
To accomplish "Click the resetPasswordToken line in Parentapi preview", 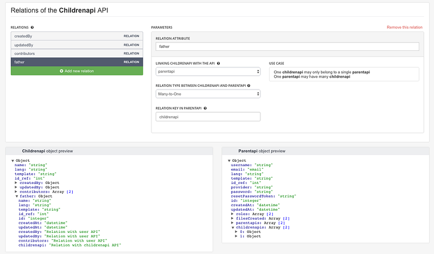I will pos(264,196).
